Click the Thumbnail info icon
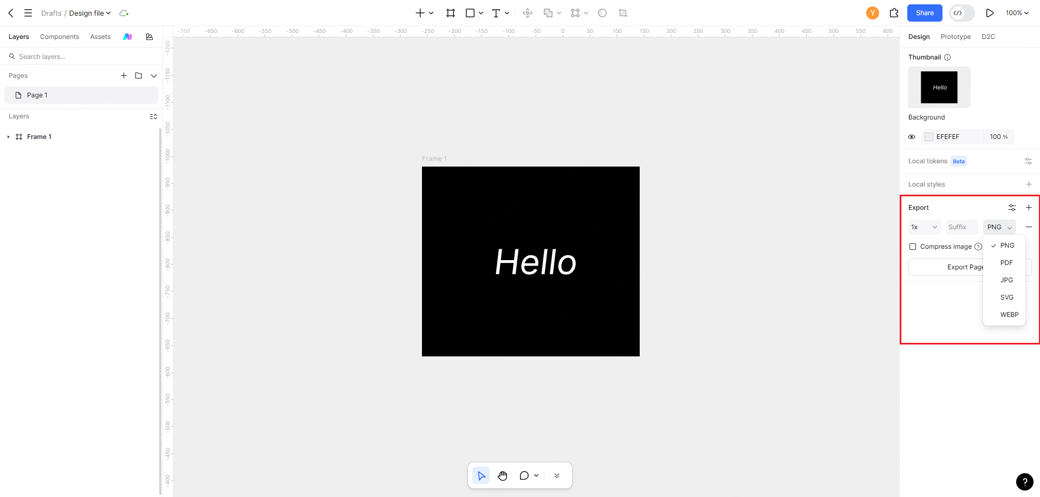This screenshot has width=1040, height=497. 947,57
